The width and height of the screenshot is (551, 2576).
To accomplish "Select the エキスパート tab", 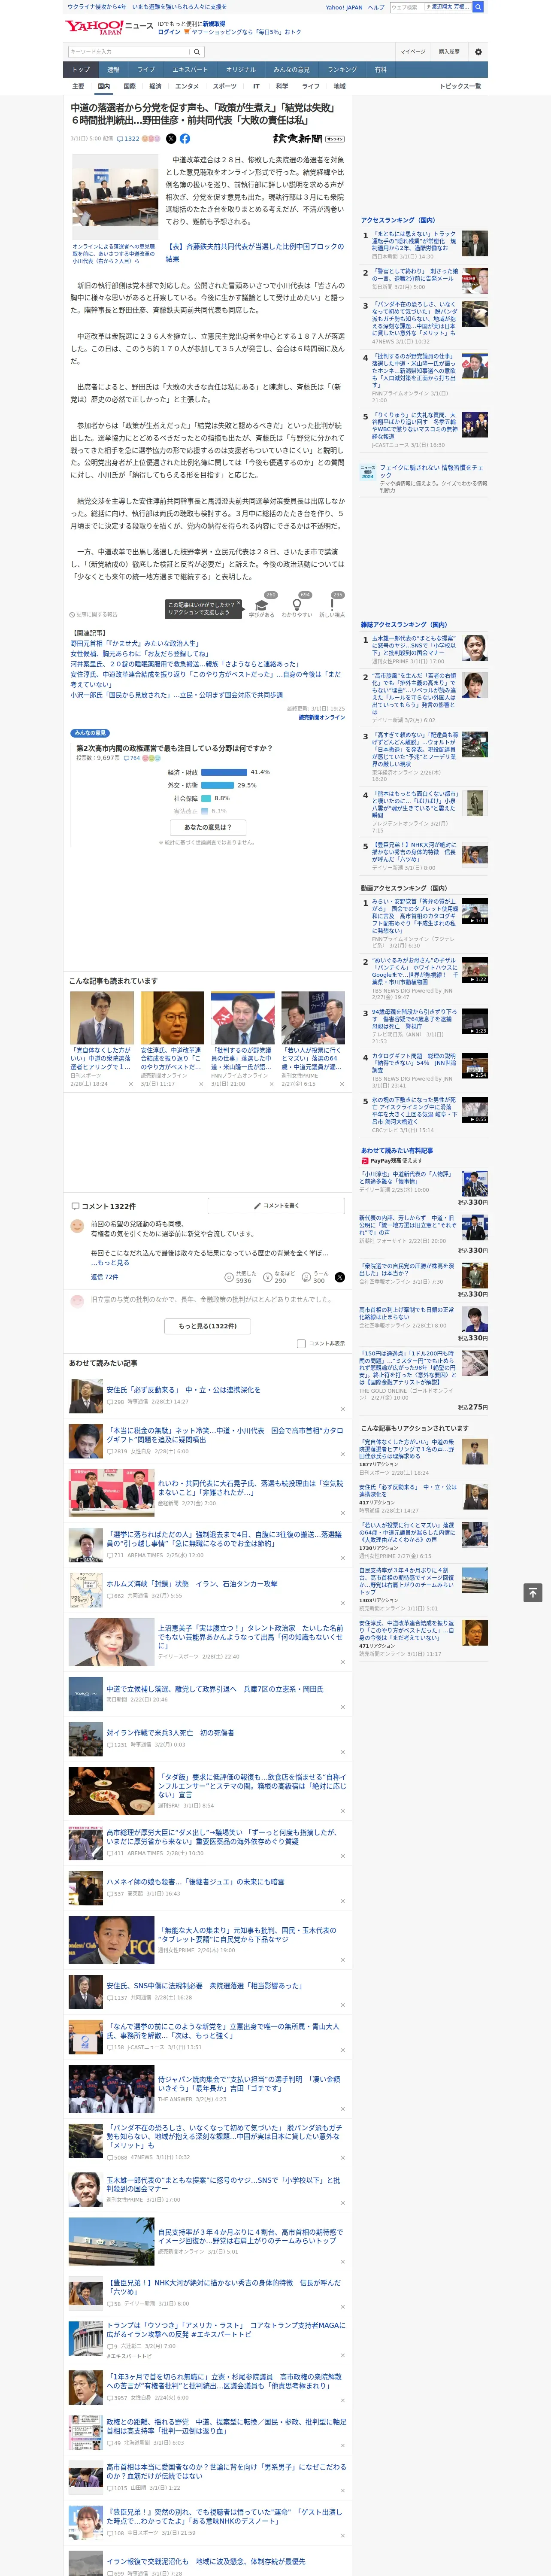I will pyautogui.click(x=190, y=70).
